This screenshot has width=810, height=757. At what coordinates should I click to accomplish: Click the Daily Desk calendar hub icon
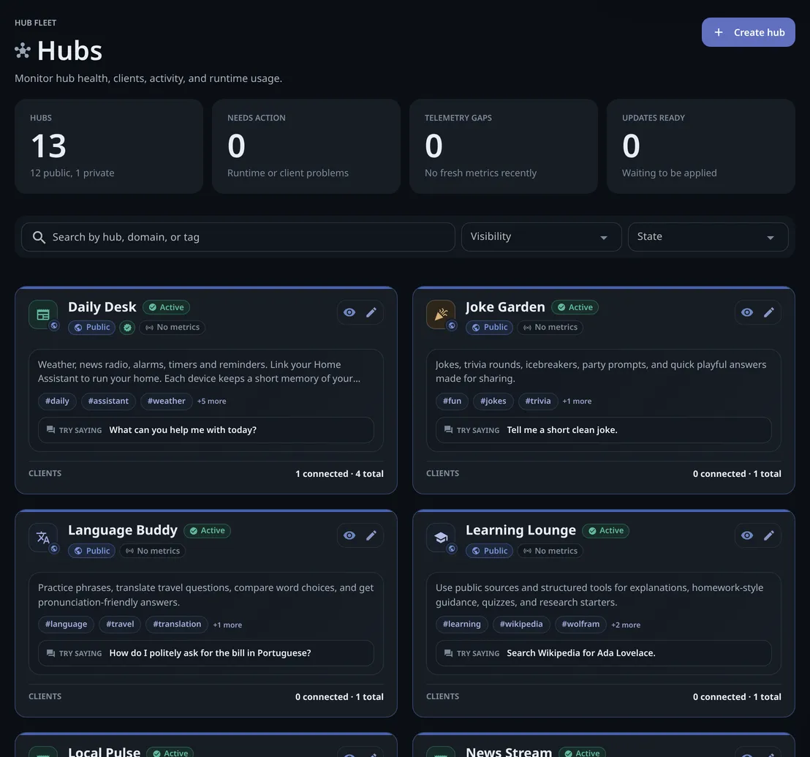[x=43, y=315]
